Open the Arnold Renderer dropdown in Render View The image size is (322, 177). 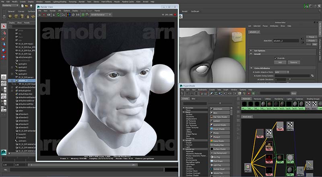click(101, 15)
